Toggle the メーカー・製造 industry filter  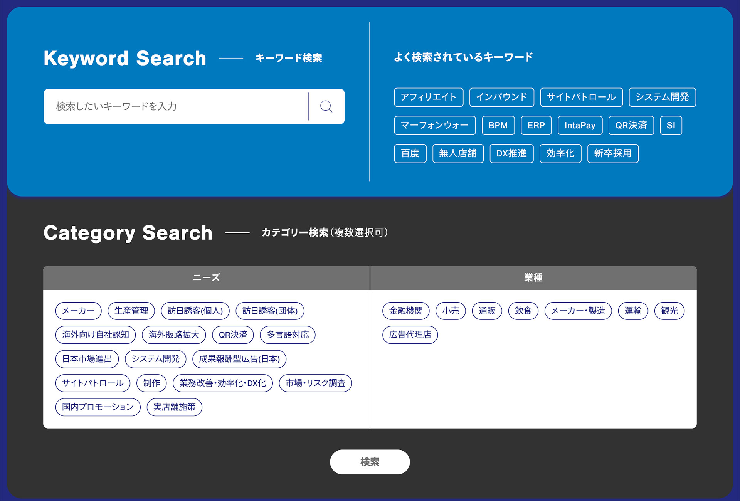point(578,311)
